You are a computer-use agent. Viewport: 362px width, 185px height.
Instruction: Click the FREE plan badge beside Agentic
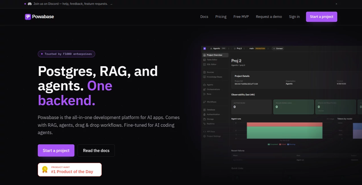(x=224, y=49)
